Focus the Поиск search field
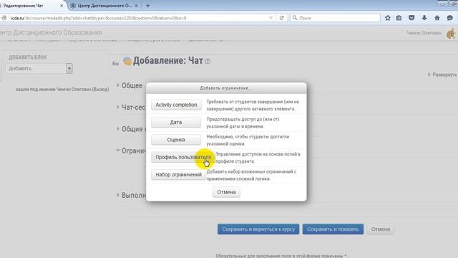 click(x=335, y=18)
